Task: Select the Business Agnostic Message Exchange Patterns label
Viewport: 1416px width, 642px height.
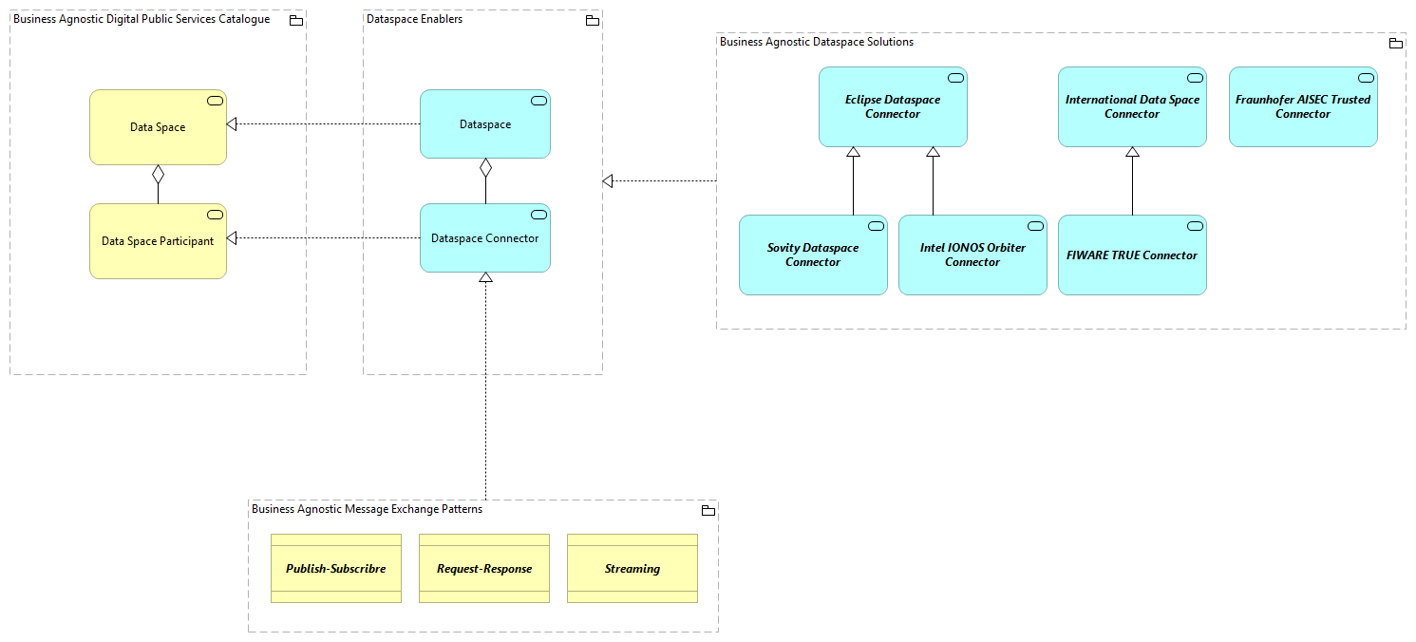Action: point(367,509)
